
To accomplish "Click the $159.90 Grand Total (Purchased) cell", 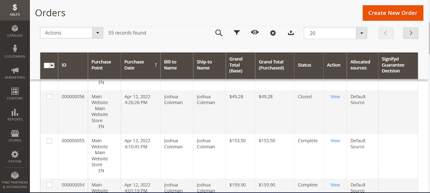I will [x=267, y=185].
